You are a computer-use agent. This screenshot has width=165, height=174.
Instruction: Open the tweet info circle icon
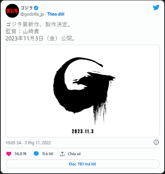pos(156,142)
